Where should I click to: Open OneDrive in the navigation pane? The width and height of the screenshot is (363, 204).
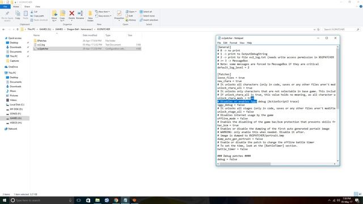tap(13, 67)
